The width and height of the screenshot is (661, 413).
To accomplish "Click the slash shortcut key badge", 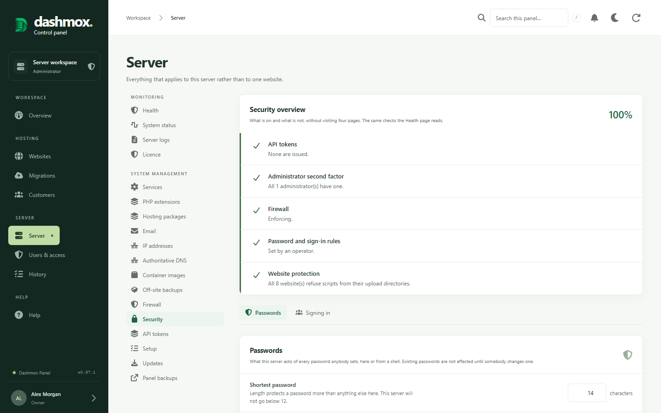I will [x=577, y=18].
